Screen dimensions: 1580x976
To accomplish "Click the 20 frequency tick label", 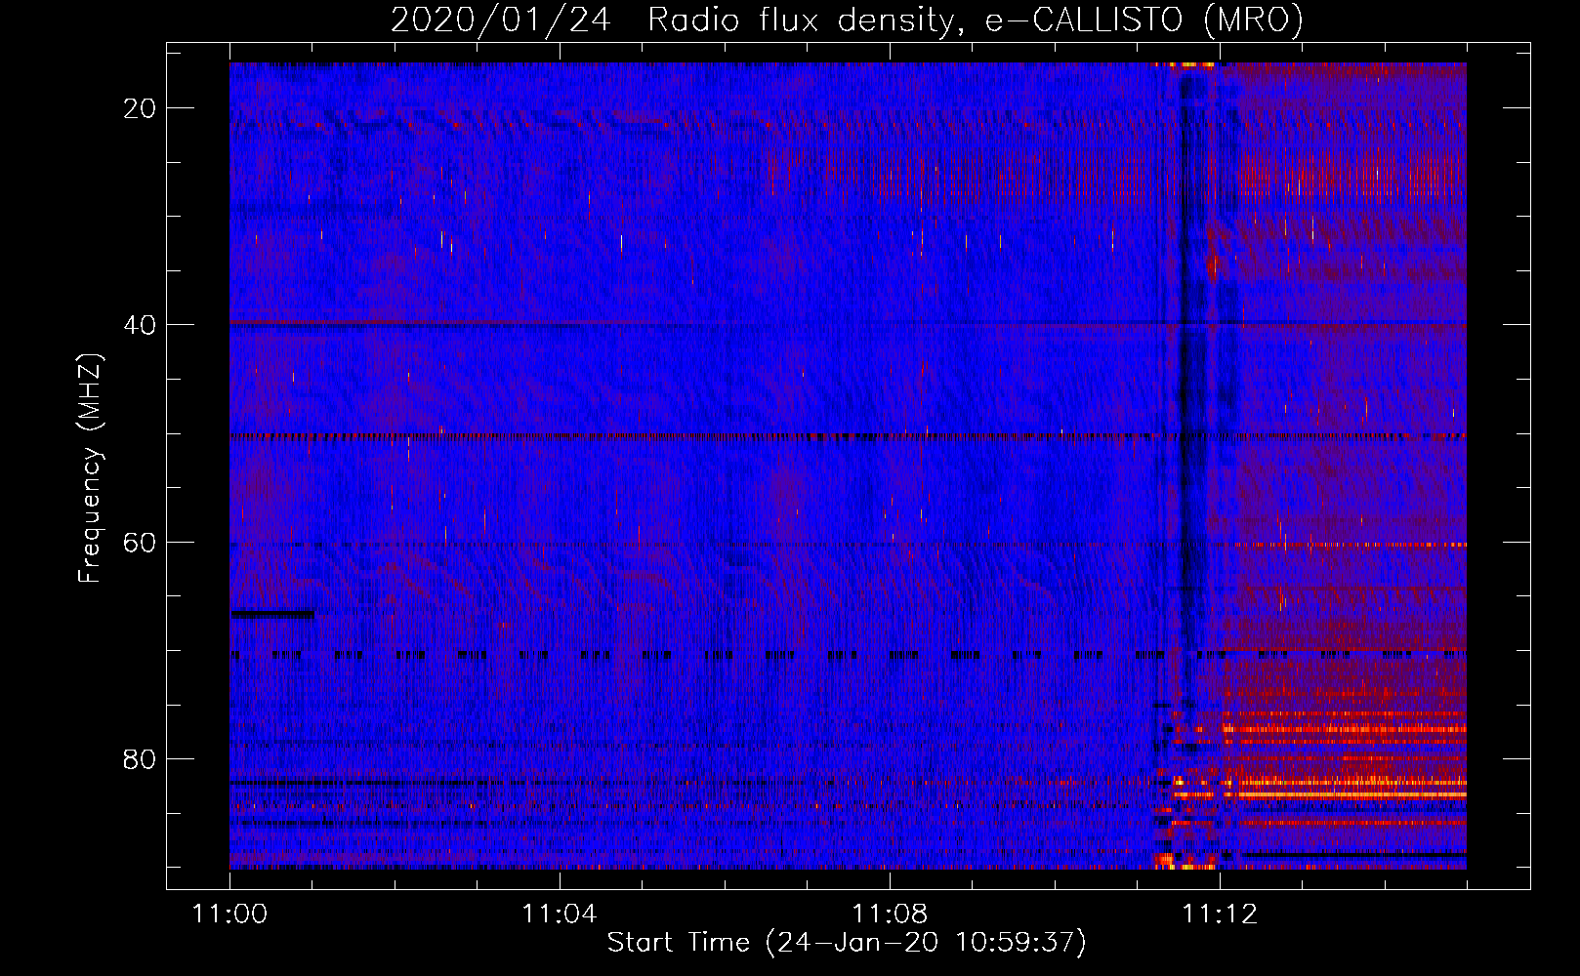I will point(140,108).
